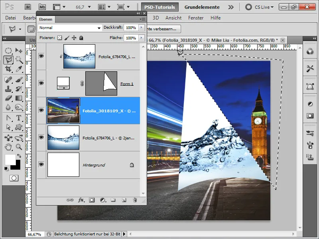Viewport: 319px width, 239px height.
Task: Select the Elliptical Marquee tool
Action: coord(8,51)
